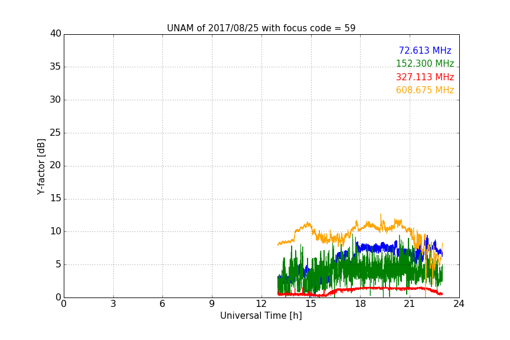Select the orange 608.675 MHz legend label
Screen dimensions: 510x340
(425, 90)
